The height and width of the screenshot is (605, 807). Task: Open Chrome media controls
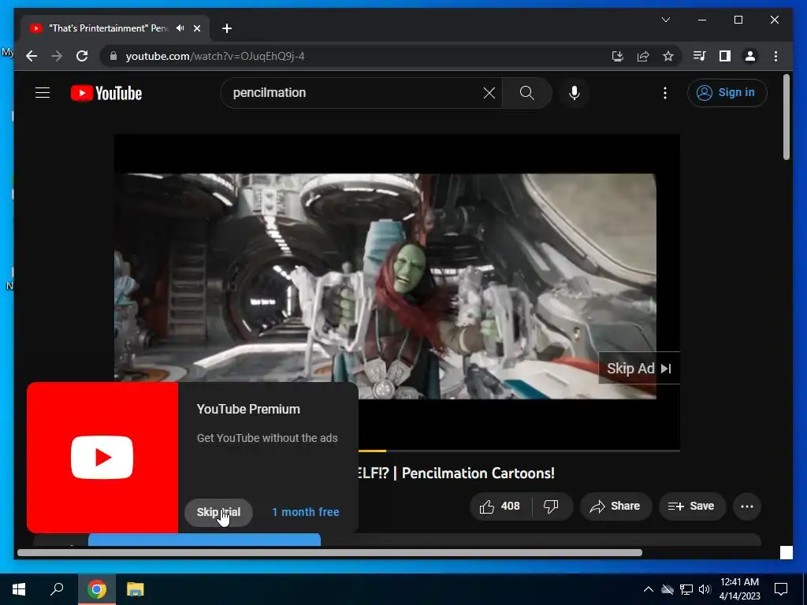(700, 56)
